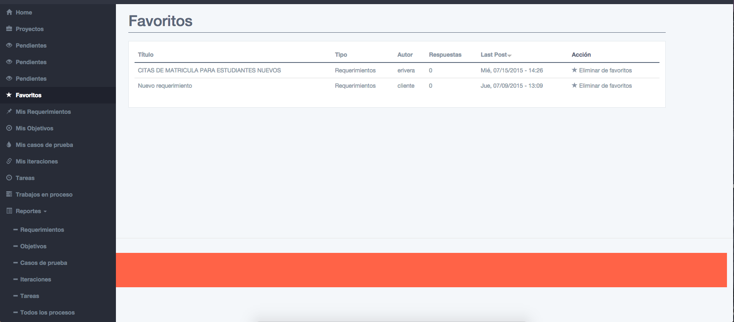Image resolution: width=734 pixels, height=322 pixels.
Task: Click the Proyectos briefcase icon
Action: (9, 29)
